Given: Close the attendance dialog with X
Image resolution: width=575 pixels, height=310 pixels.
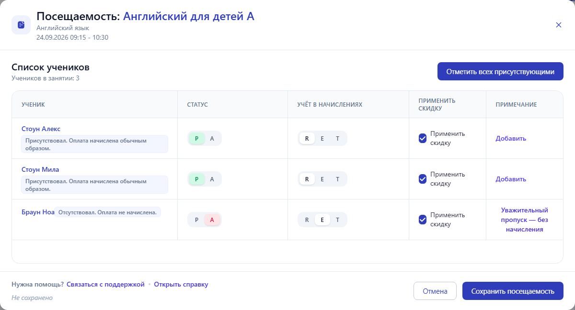Looking at the screenshot, I should [x=558, y=25].
